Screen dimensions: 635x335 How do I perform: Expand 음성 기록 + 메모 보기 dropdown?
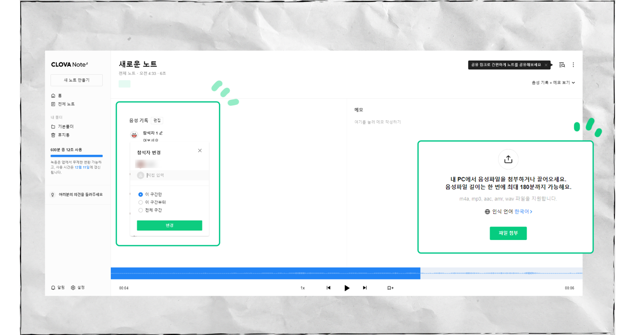tap(553, 83)
